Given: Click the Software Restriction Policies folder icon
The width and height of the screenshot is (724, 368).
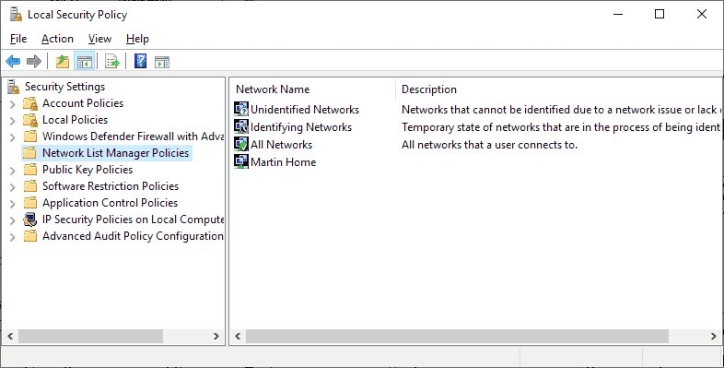Looking at the screenshot, I should pyautogui.click(x=30, y=186).
